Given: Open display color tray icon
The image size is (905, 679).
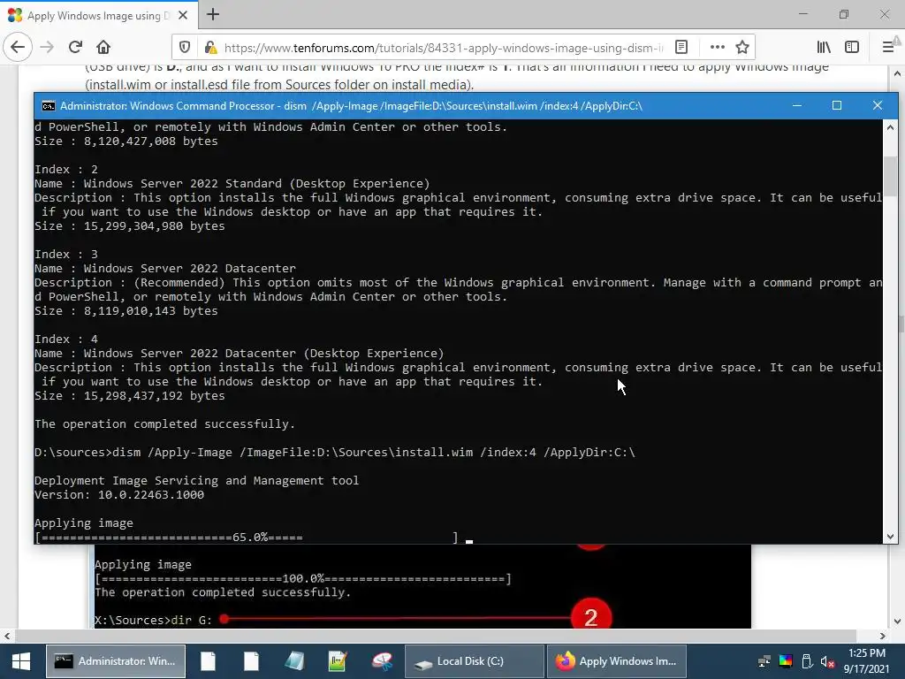Looking at the screenshot, I should (x=786, y=661).
